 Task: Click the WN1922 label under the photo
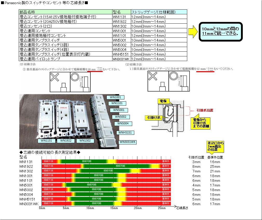point(66,141)
